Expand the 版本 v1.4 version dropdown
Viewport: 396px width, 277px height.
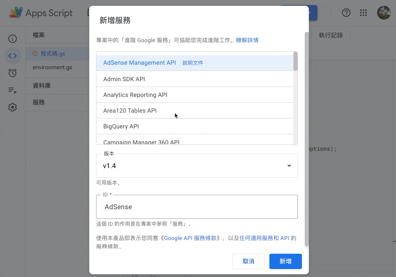197,166
